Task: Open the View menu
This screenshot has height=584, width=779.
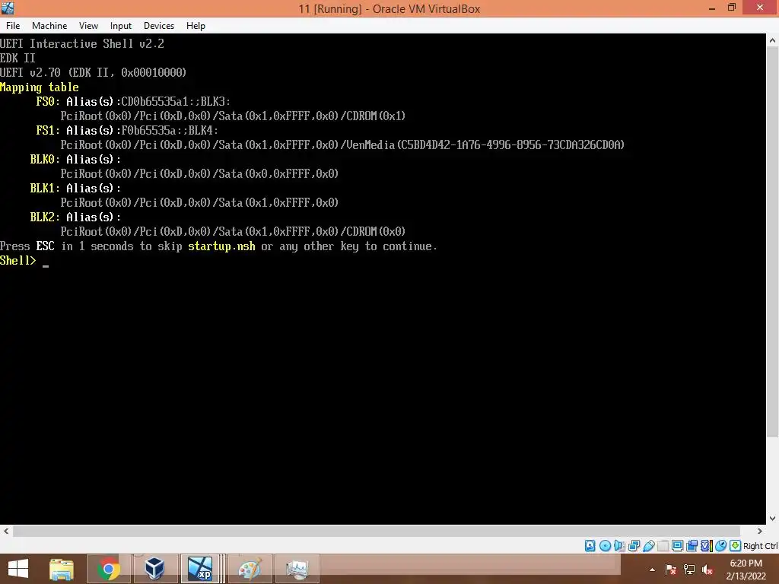Action: point(88,26)
